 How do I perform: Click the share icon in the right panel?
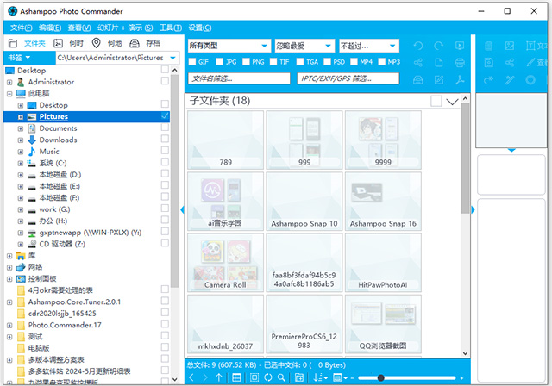click(510, 63)
